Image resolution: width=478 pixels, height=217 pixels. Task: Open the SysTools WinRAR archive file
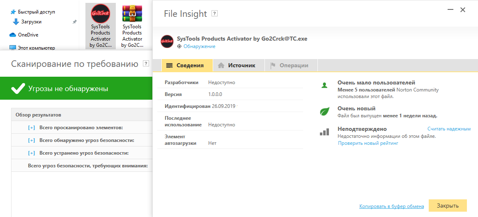coord(132,25)
